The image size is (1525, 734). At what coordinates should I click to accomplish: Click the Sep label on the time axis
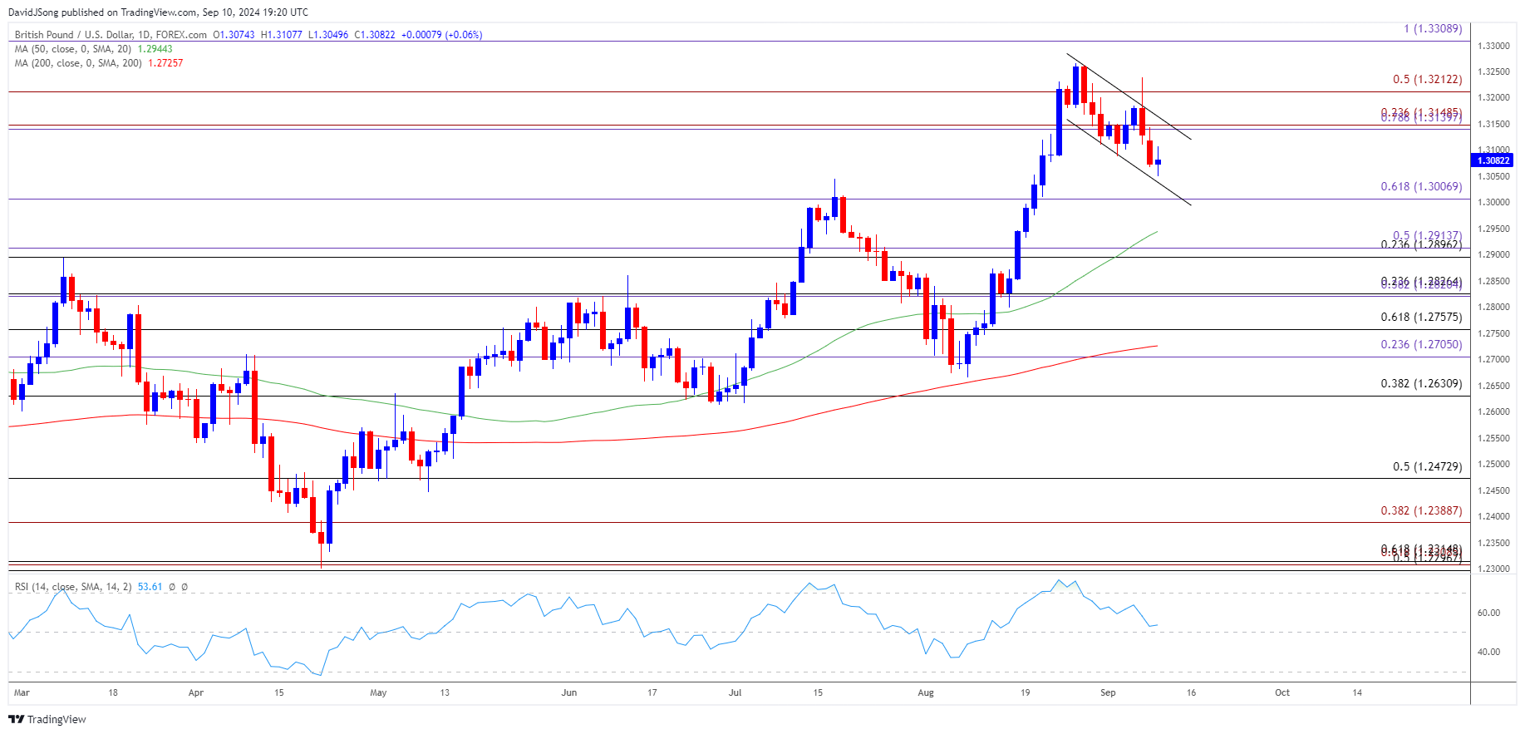tap(1108, 692)
